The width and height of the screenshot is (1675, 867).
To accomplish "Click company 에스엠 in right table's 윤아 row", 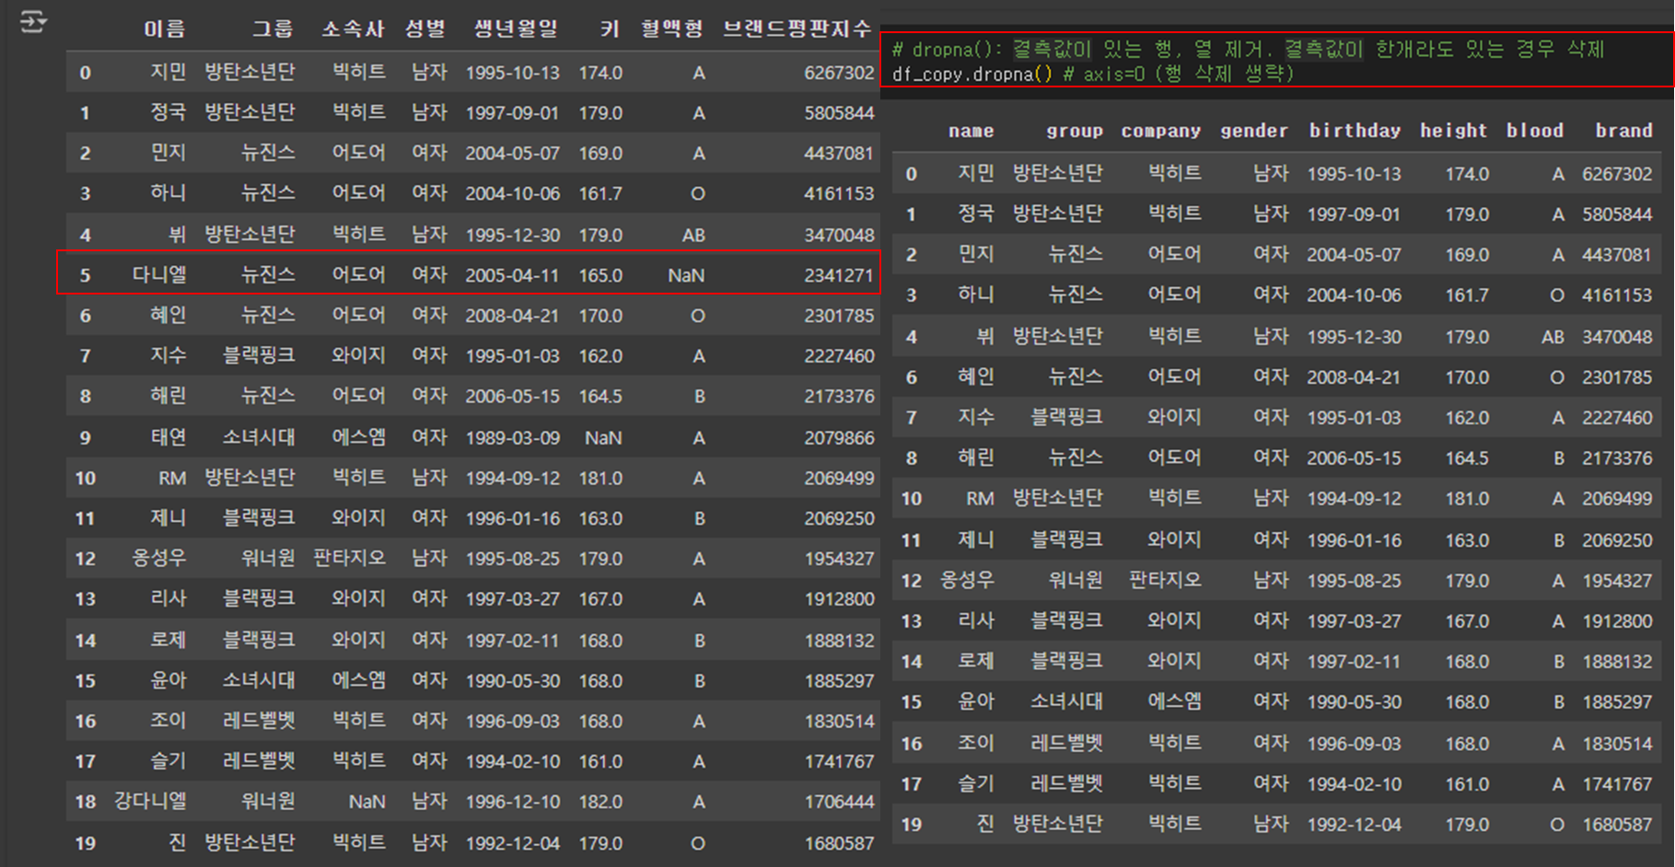I will 1174,701.
